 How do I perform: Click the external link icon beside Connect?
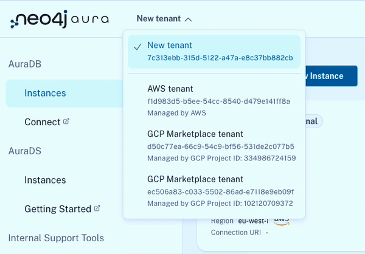66,121
